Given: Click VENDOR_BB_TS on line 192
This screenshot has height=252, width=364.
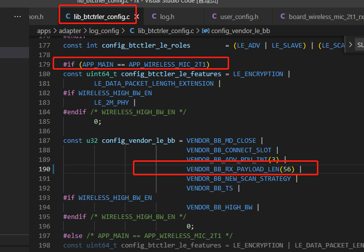Looking at the screenshot, I should [x=210, y=188].
